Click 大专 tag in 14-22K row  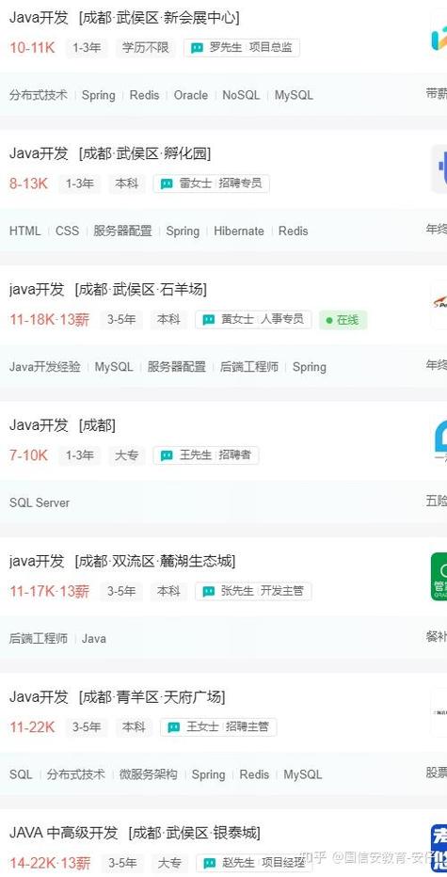169,864
